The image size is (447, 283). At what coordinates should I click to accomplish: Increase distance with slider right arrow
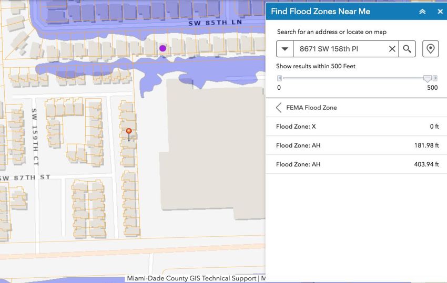[435, 78]
